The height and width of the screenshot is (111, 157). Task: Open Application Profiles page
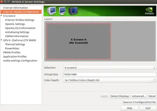(x=15, y=57)
